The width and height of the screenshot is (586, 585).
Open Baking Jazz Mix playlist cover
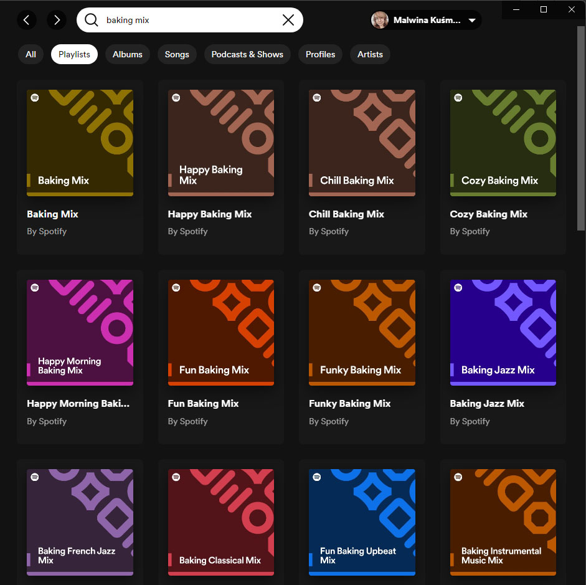[503, 333]
